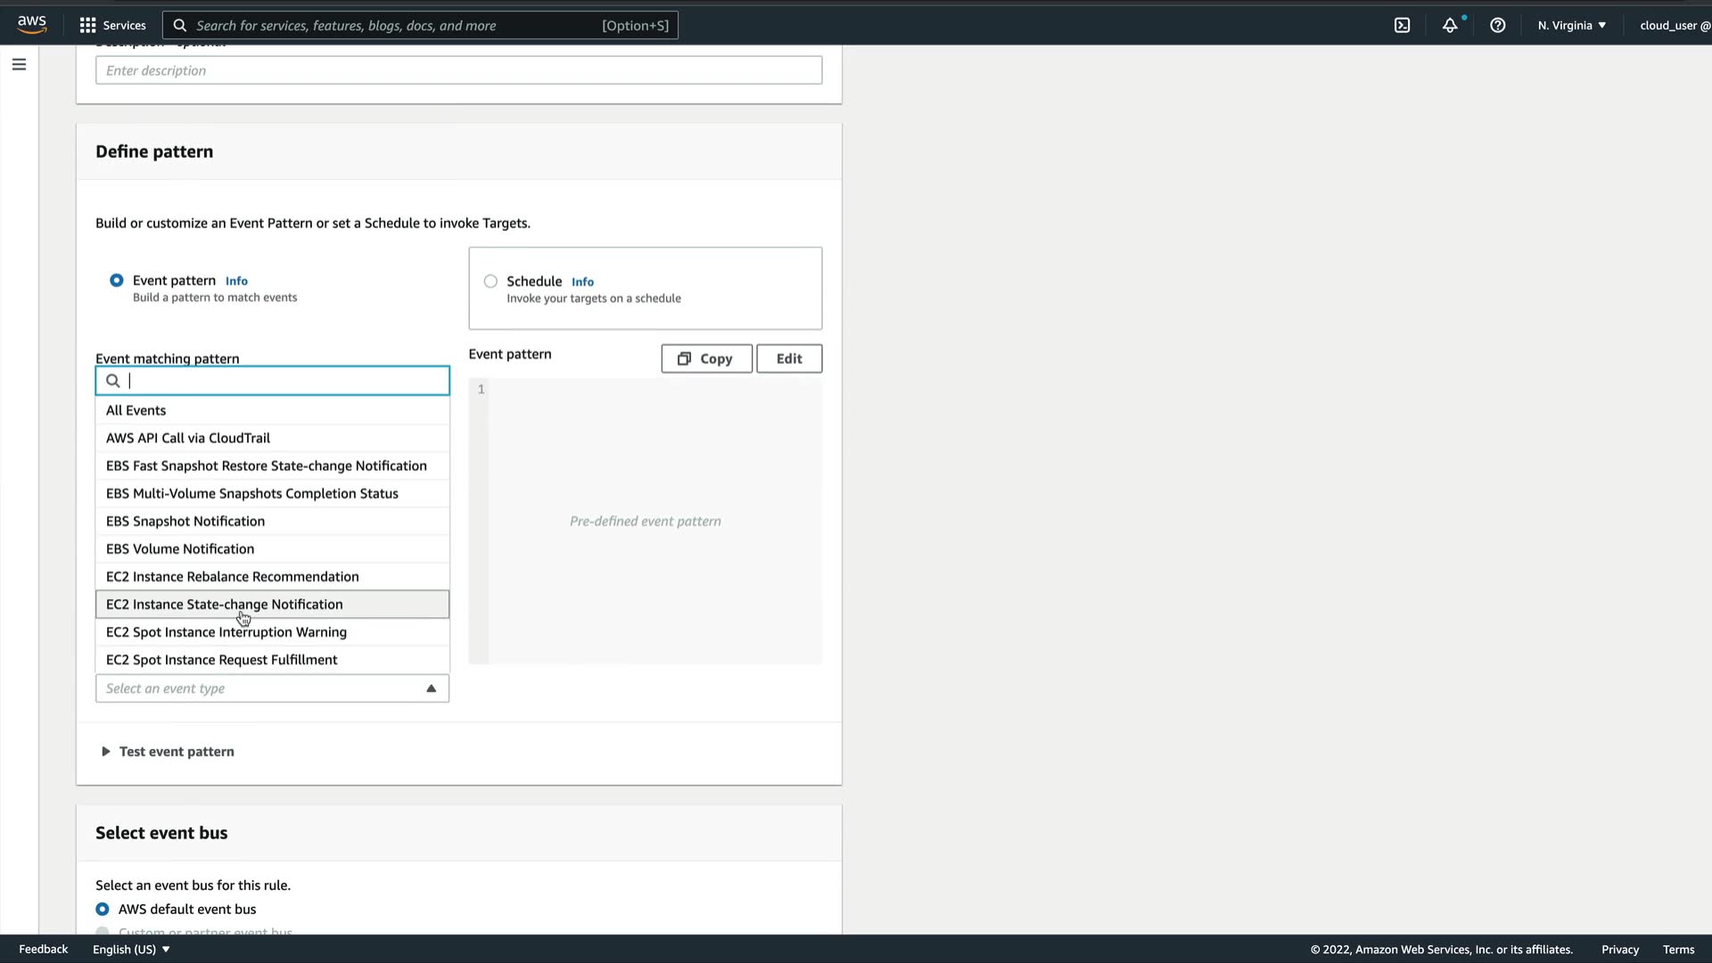
Task: Click the AWS logo home icon
Action: (x=32, y=25)
